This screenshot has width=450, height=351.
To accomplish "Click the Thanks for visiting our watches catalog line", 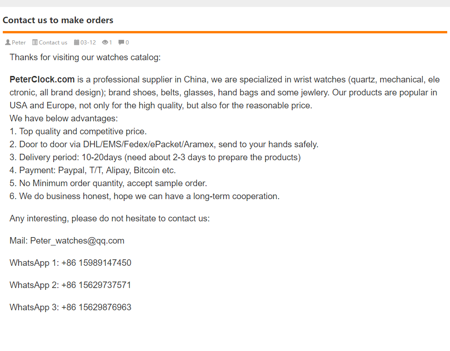I will [85, 57].
